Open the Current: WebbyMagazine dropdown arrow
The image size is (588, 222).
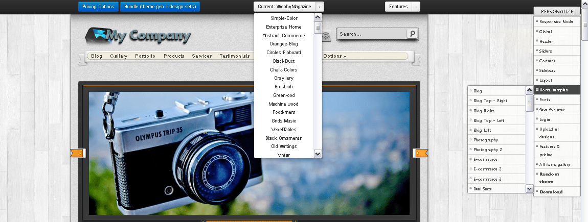pos(319,7)
